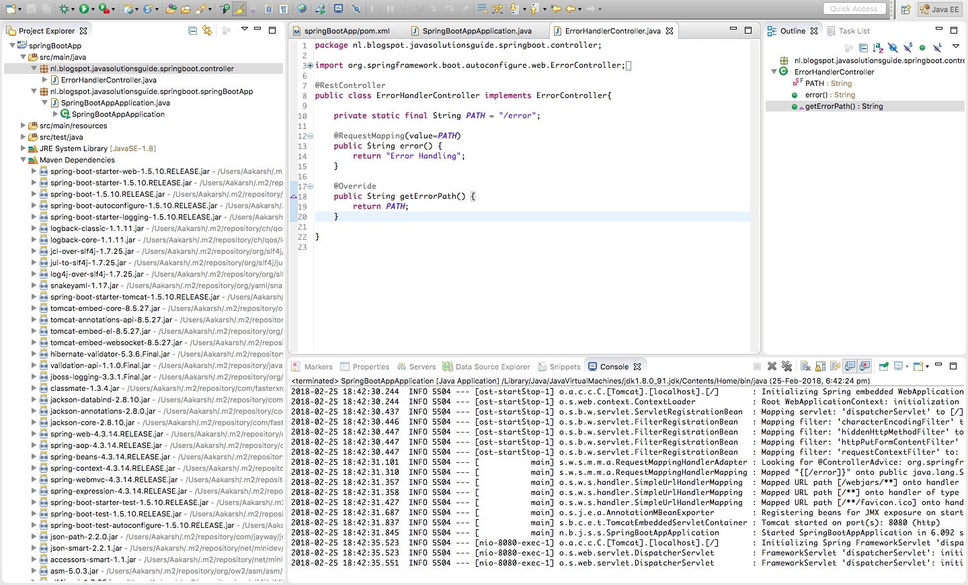Select hibernate-validator-5.3.6.Final.jar

[x=110, y=354]
